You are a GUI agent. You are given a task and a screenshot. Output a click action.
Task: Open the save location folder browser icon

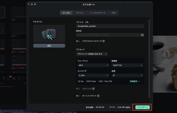(142, 35)
